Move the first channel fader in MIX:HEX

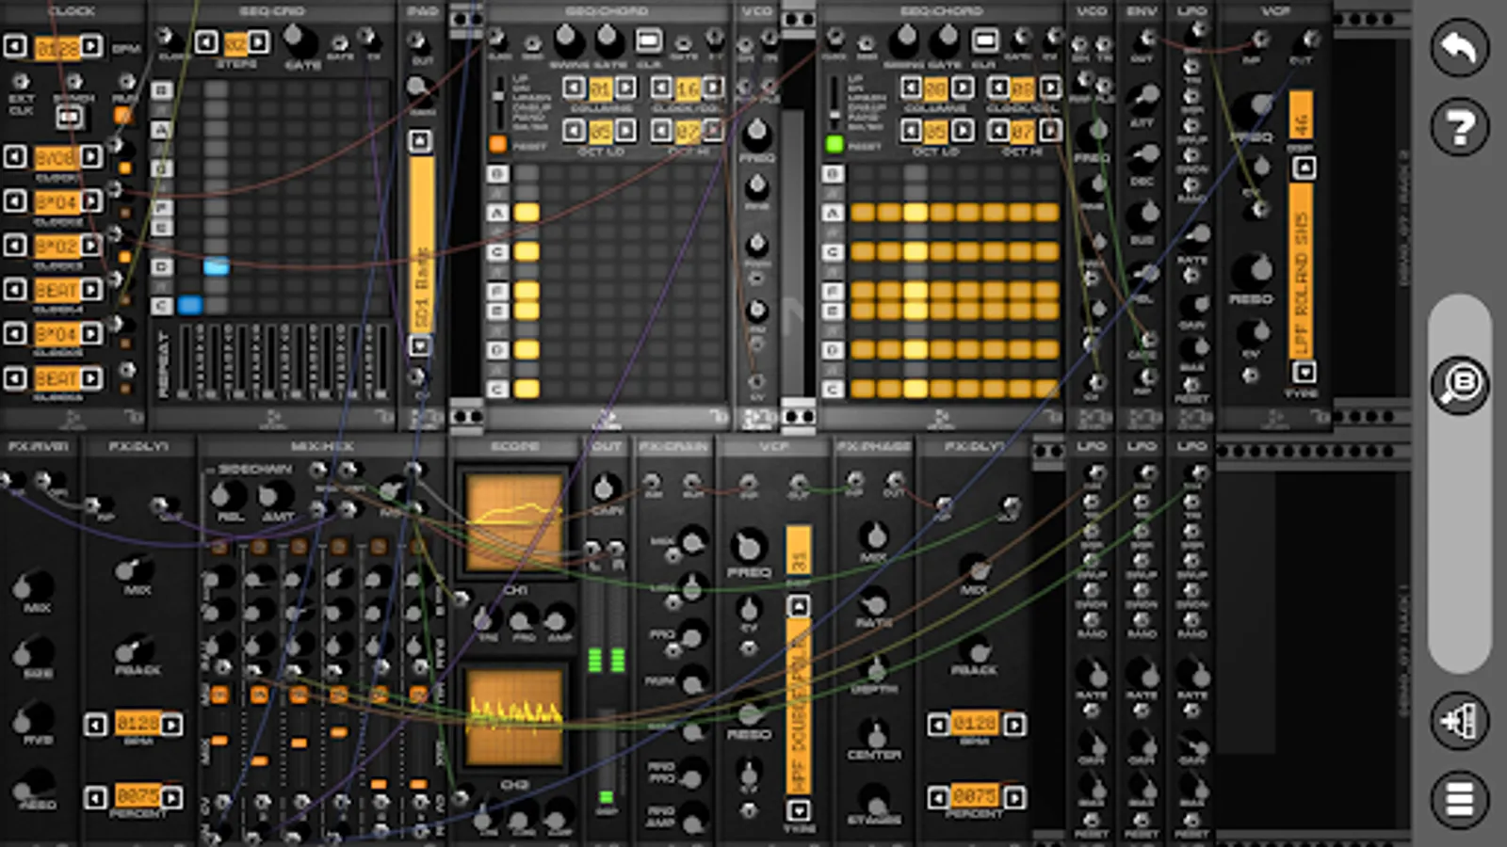tap(219, 742)
